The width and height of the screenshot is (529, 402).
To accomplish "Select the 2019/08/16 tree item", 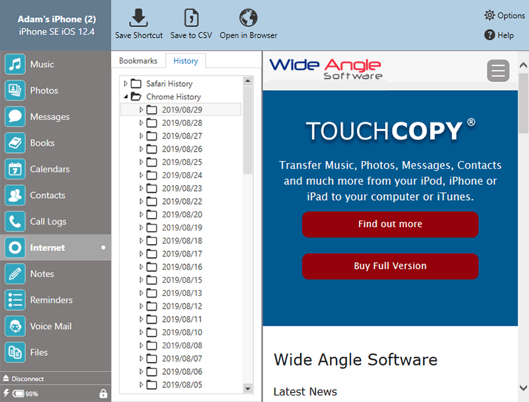I will 182,267.
